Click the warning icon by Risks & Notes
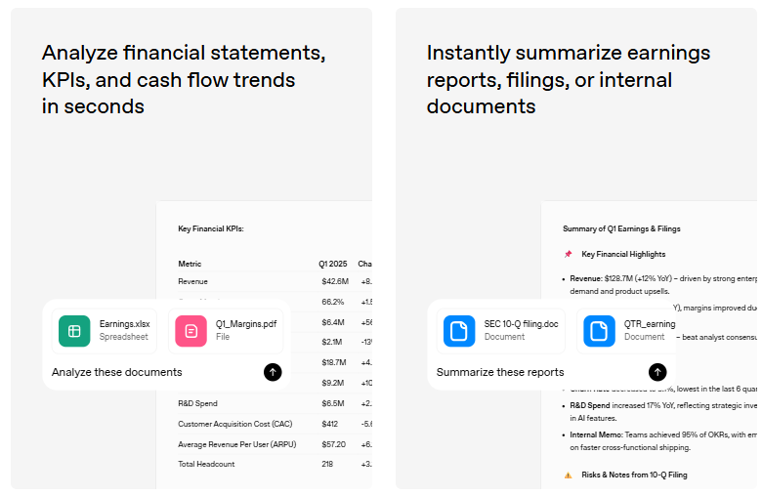This screenshot has height=496, width=762. (568, 475)
